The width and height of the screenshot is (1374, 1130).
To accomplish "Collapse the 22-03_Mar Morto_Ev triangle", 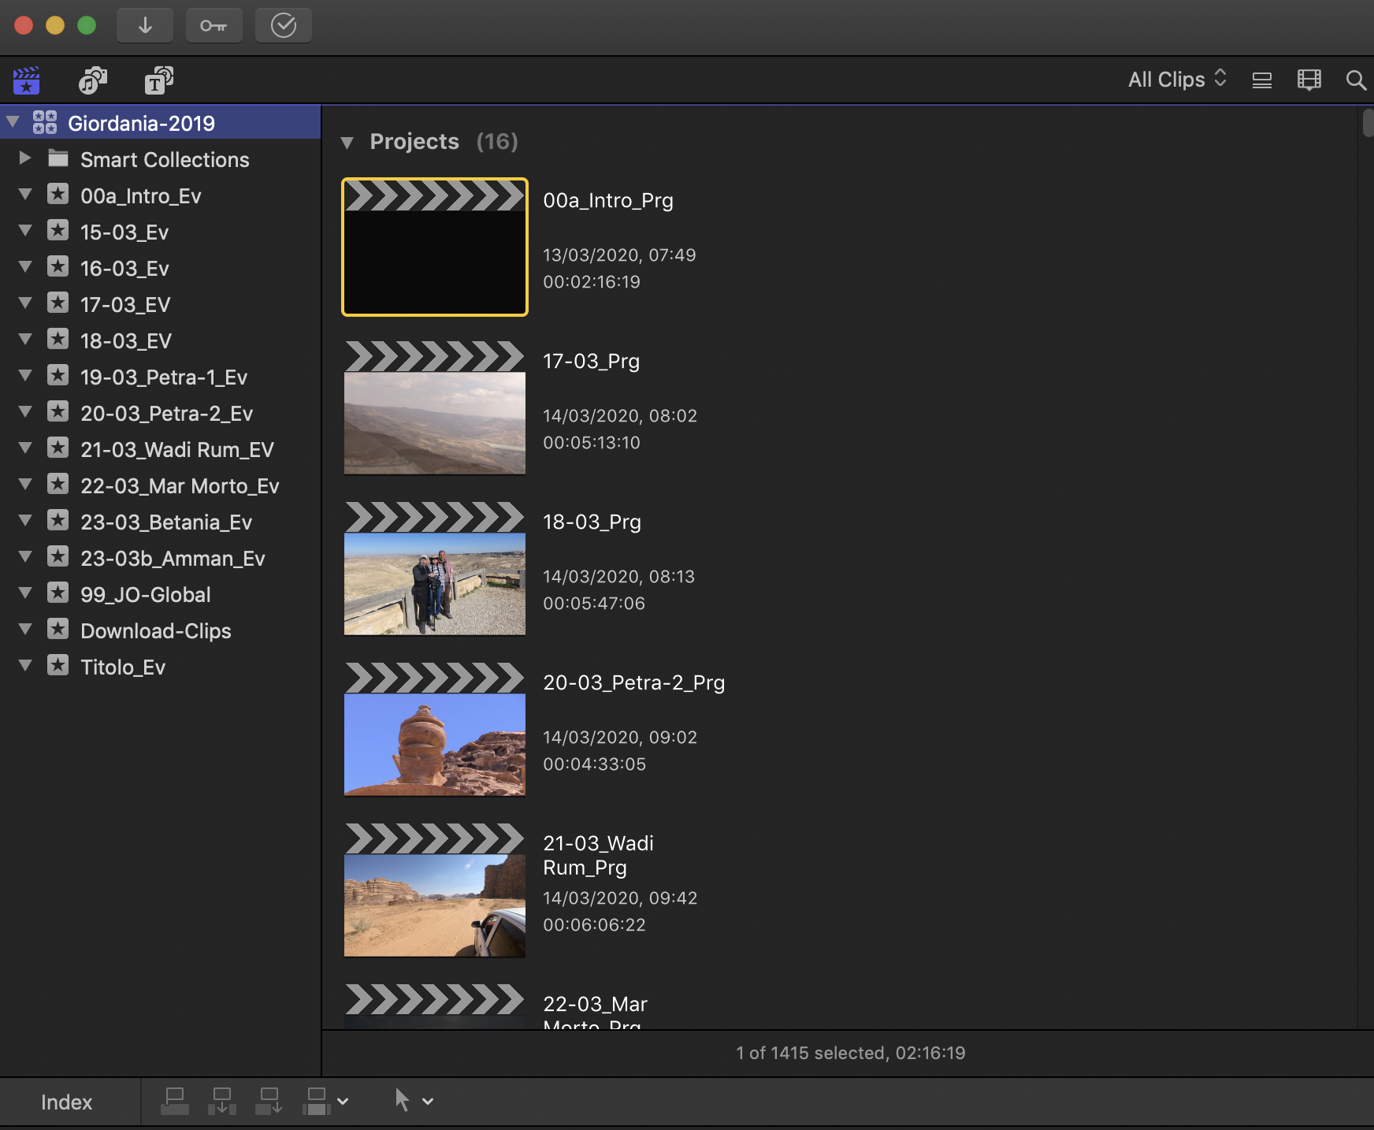I will 25,484.
